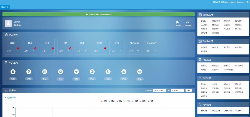The width and height of the screenshot is (250, 117).
Task: Click the speech-bubble feedback icon button
Action: pos(177,23)
